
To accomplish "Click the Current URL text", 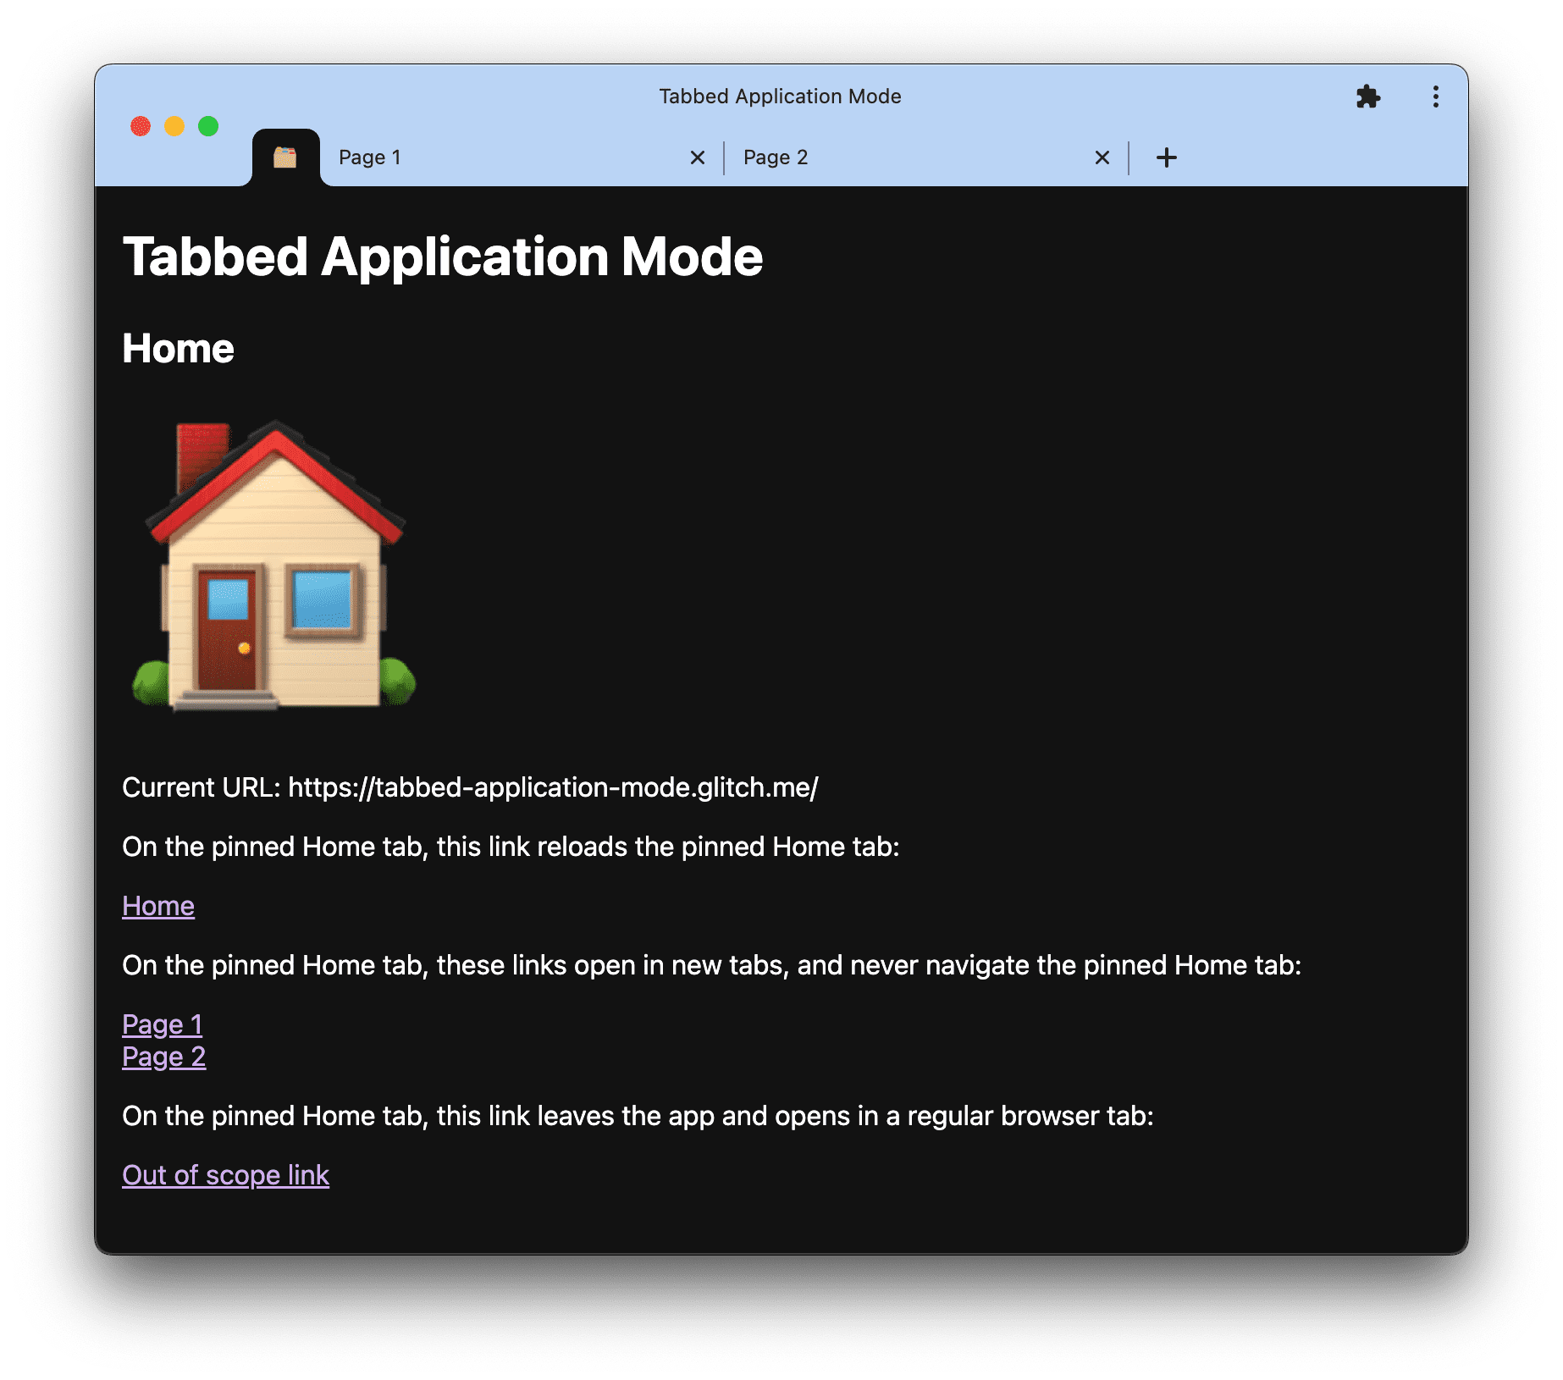I will [x=470, y=787].
